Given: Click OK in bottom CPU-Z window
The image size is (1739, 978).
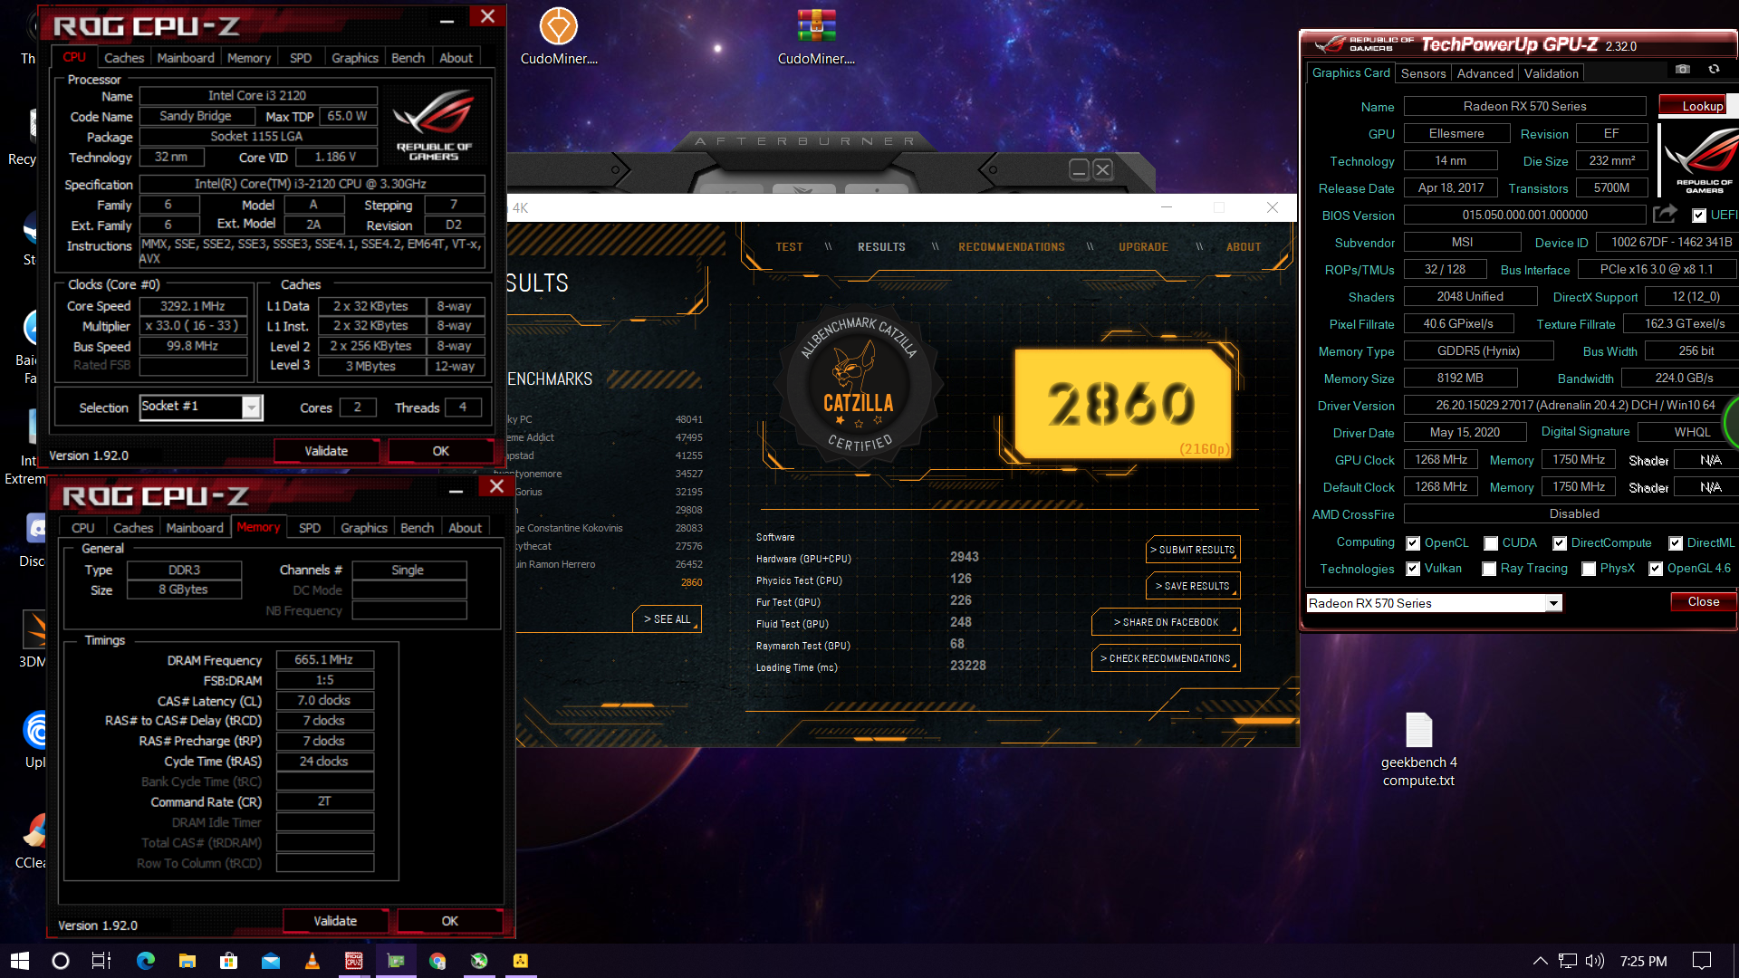Looking at the screenshot, I should (450, 921).
